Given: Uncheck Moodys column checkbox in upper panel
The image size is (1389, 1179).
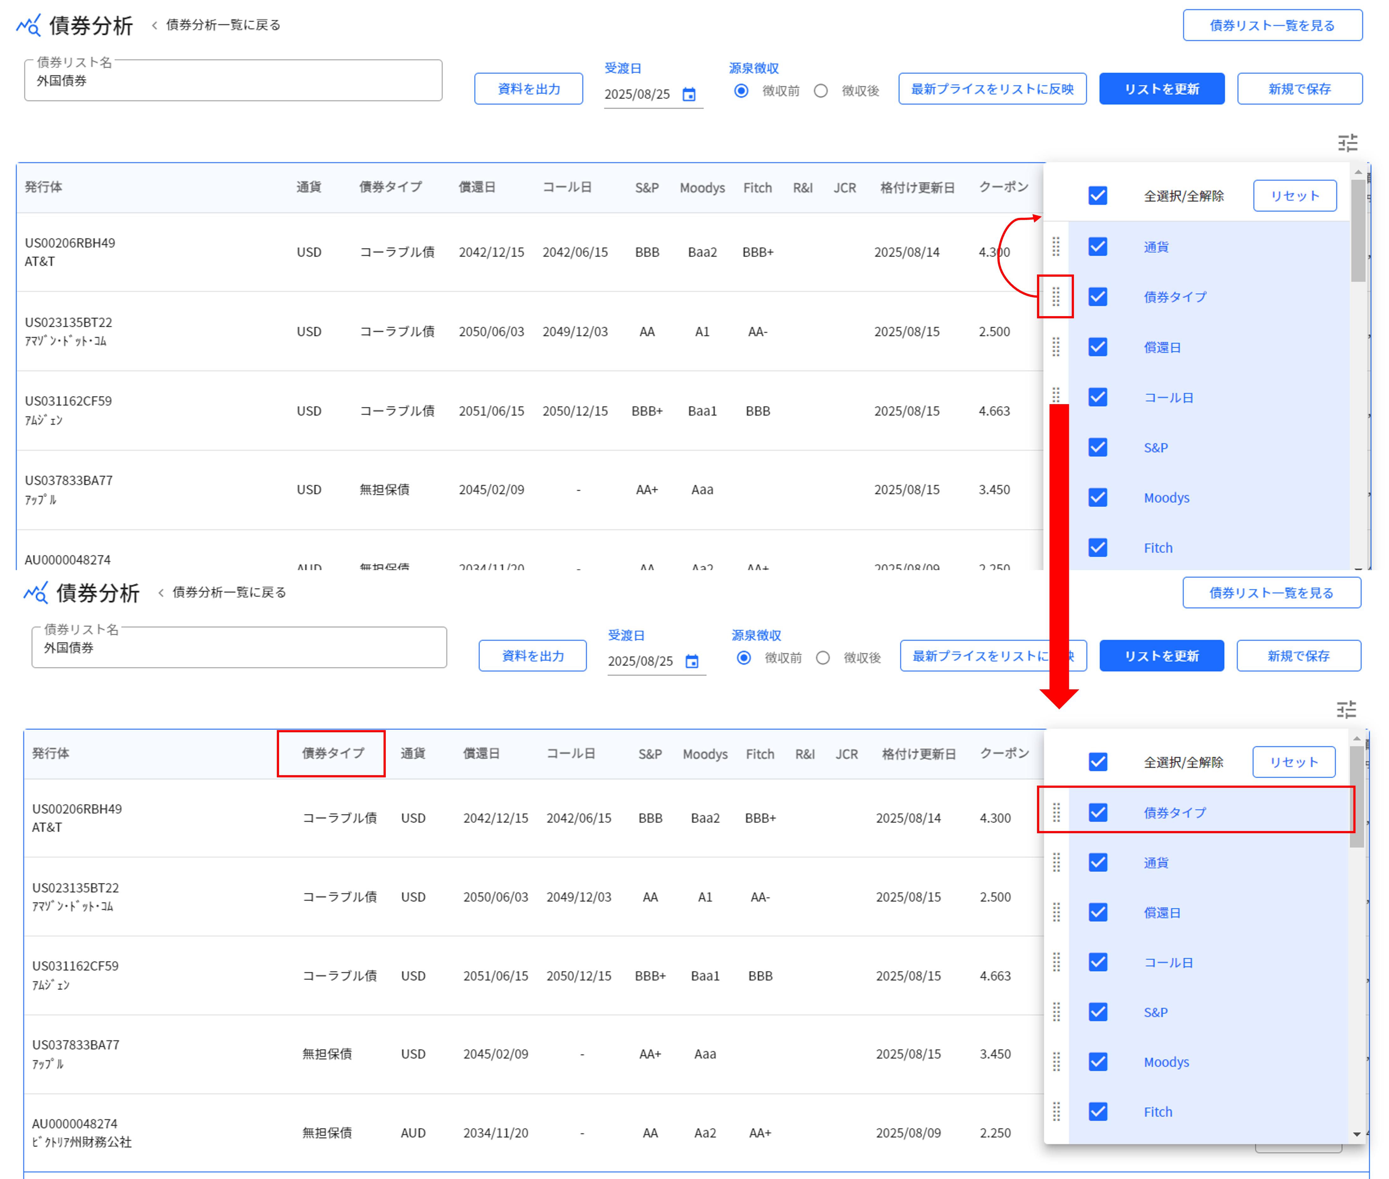Looking at the screenshot, I should tap(1097, 497).
